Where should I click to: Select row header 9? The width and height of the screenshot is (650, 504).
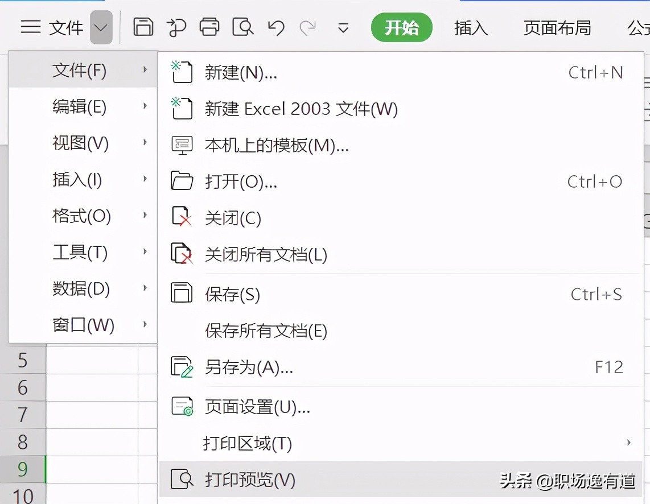(23, 470)
